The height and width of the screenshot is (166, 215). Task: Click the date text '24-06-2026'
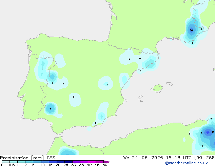148,158
